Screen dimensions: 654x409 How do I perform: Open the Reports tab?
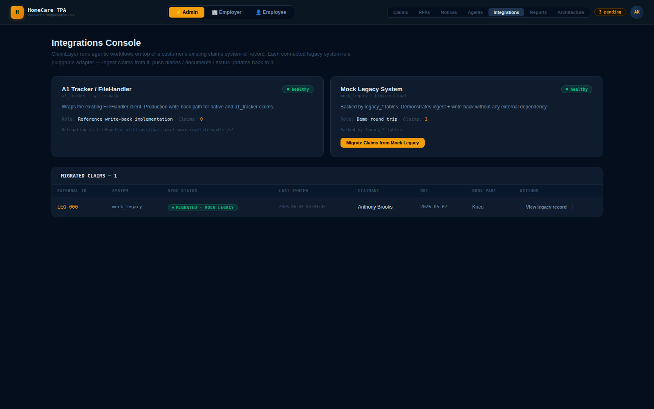click(x=538, y=12)
